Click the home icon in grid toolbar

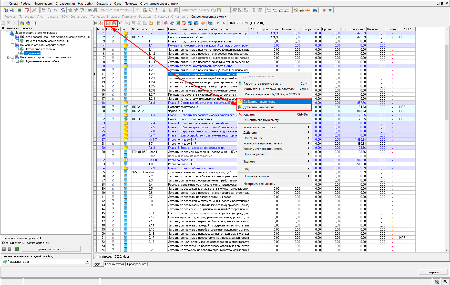coord(101,23)
